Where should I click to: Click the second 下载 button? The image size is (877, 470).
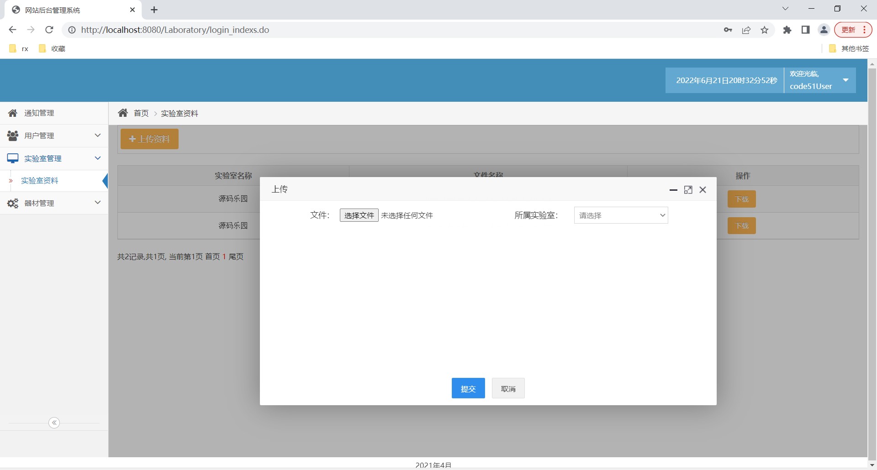[x=742, y=226]
